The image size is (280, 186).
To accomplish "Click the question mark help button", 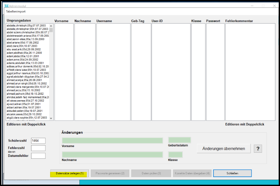I will point(258,148).
